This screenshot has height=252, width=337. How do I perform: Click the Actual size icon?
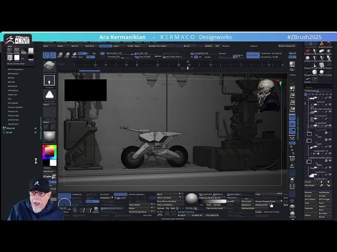tap(292, 103)
